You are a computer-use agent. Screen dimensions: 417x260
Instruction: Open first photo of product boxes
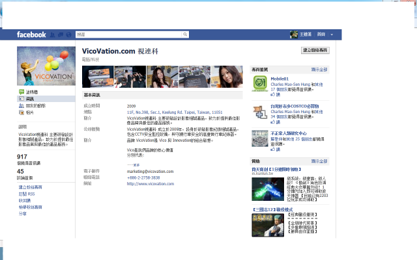98,77
